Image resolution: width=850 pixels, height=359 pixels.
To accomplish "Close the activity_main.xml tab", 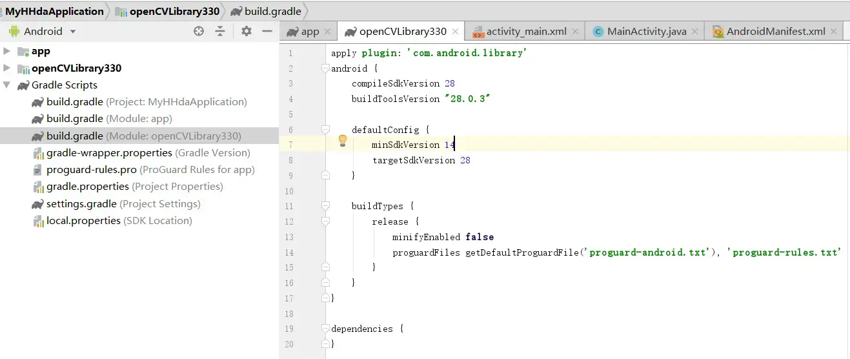I will 575,31.
